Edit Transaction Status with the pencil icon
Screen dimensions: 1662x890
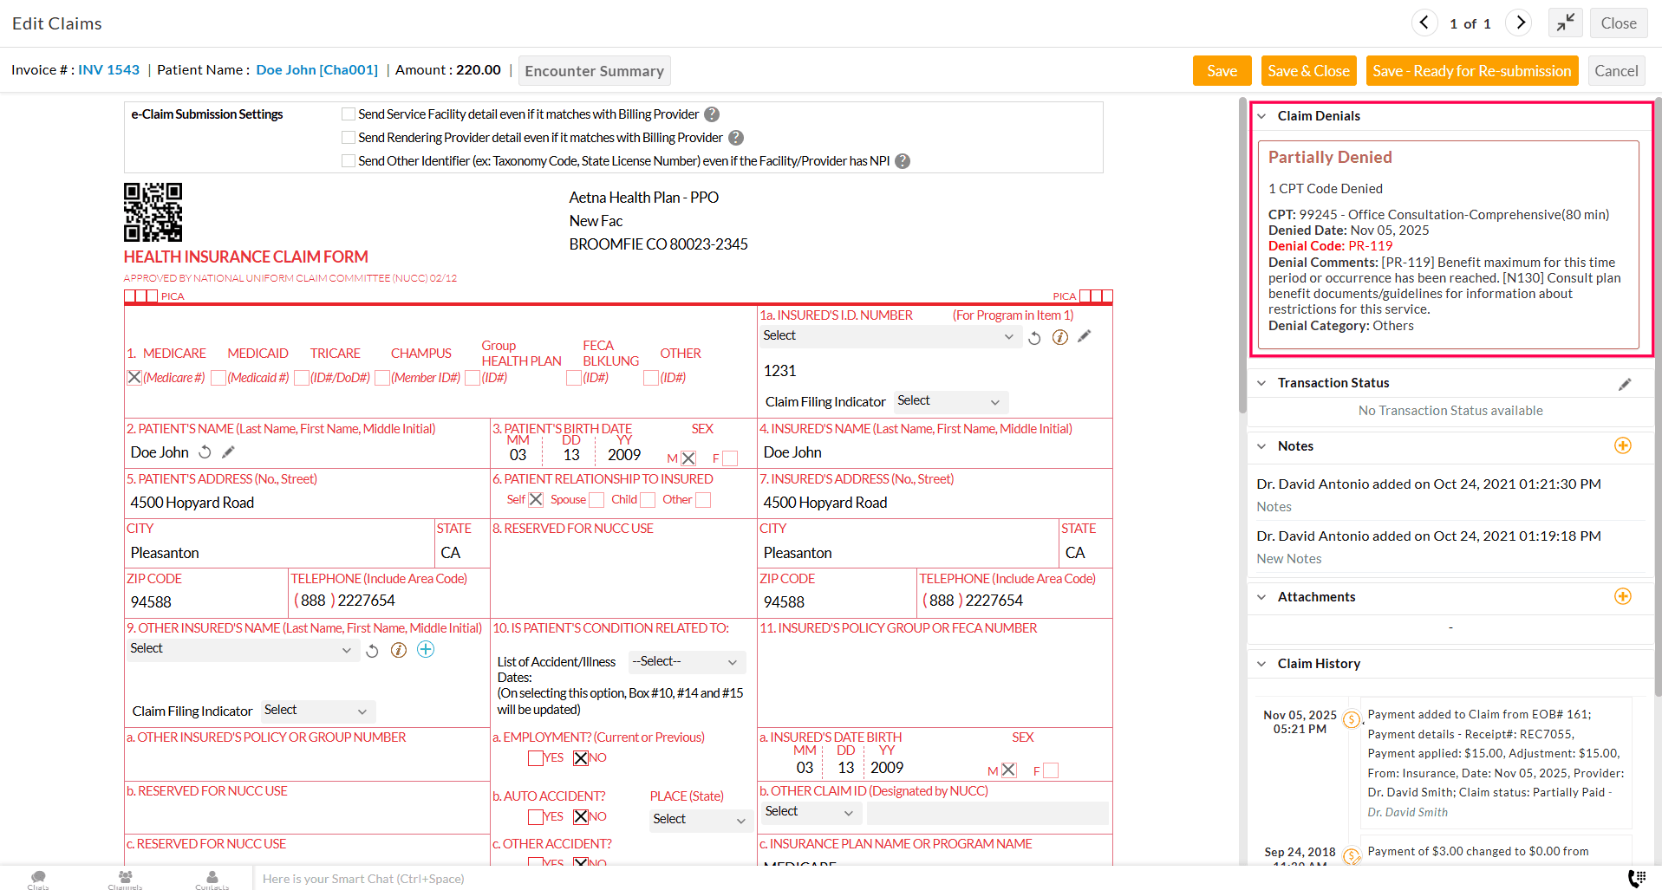pyautogui.click(x=1626, y=384)
